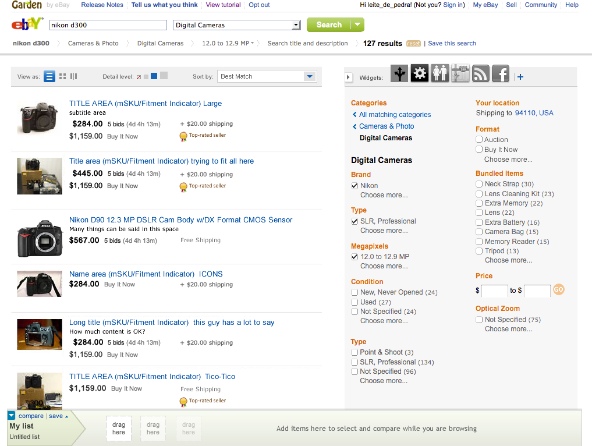Choose more Megapixels options

384,266
